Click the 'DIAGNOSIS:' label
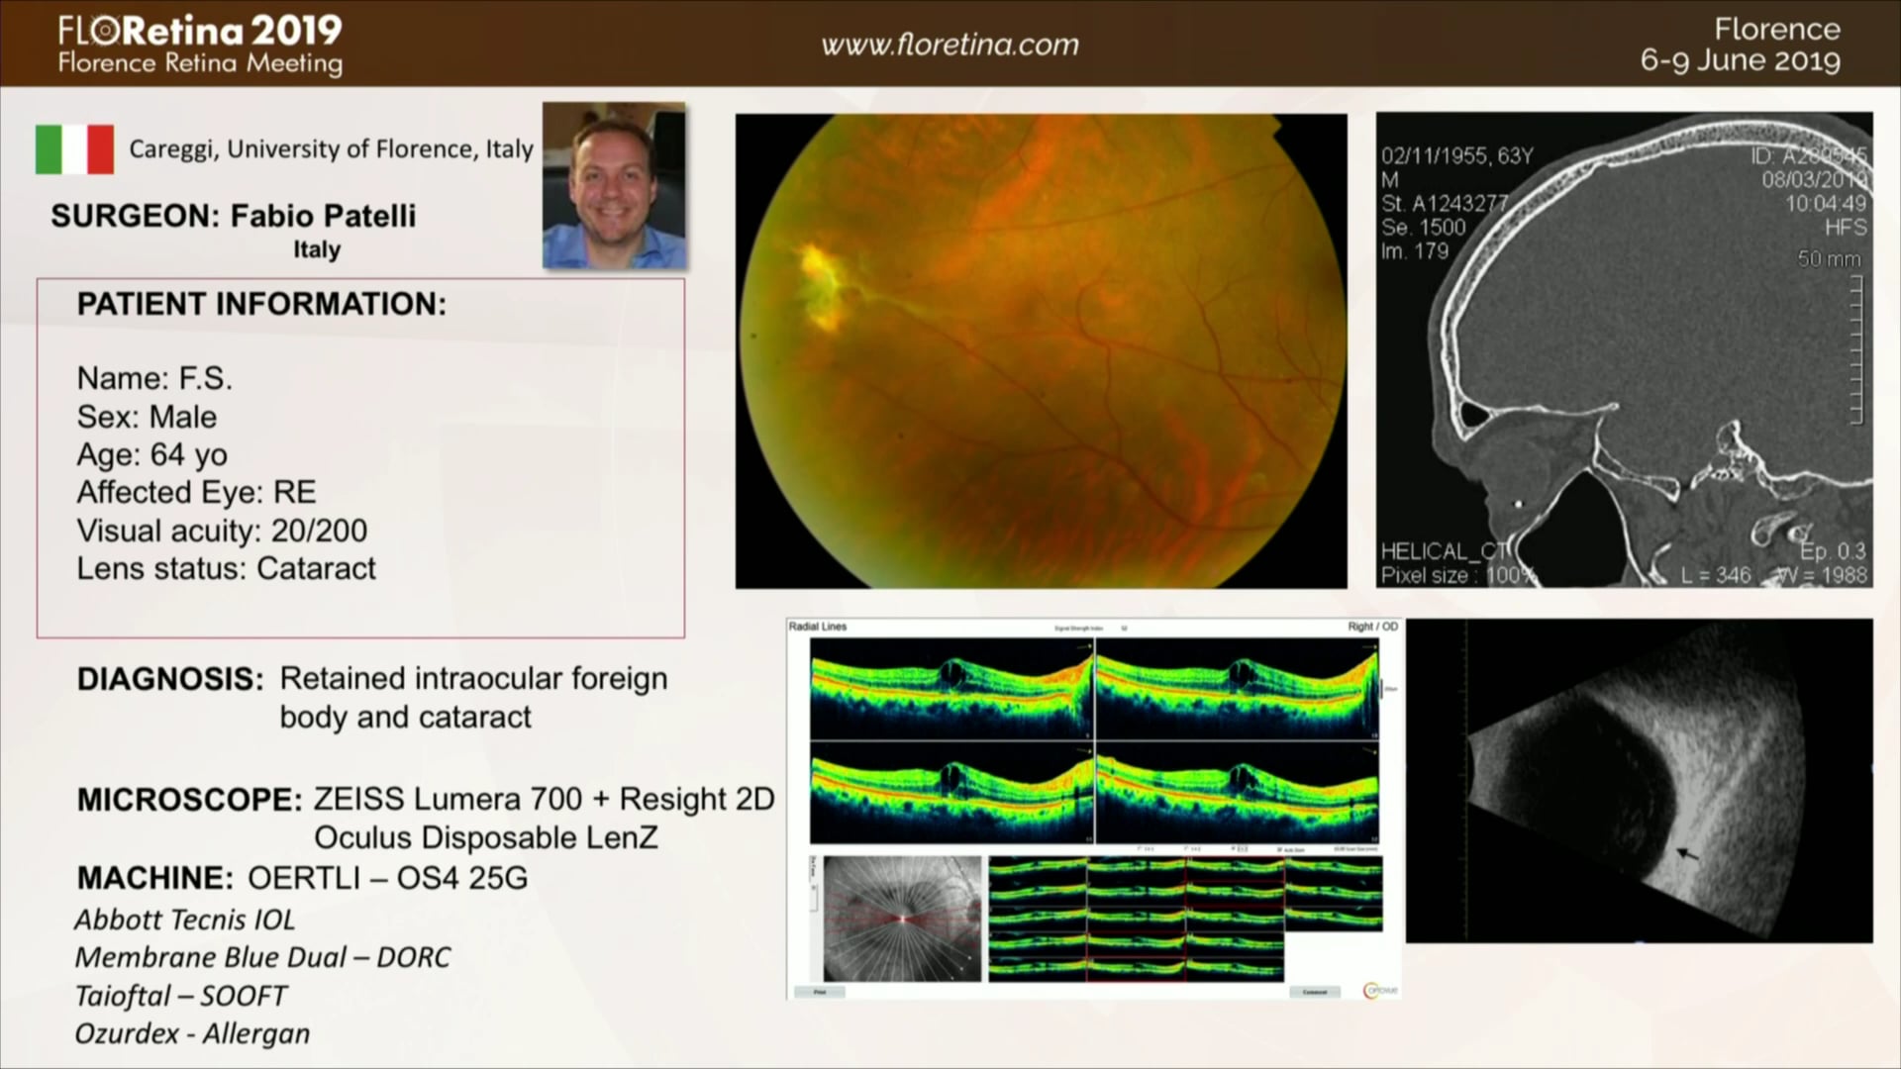Image resolution: width=1901 pixels, height=1069 pixels. tap(170, 679)
